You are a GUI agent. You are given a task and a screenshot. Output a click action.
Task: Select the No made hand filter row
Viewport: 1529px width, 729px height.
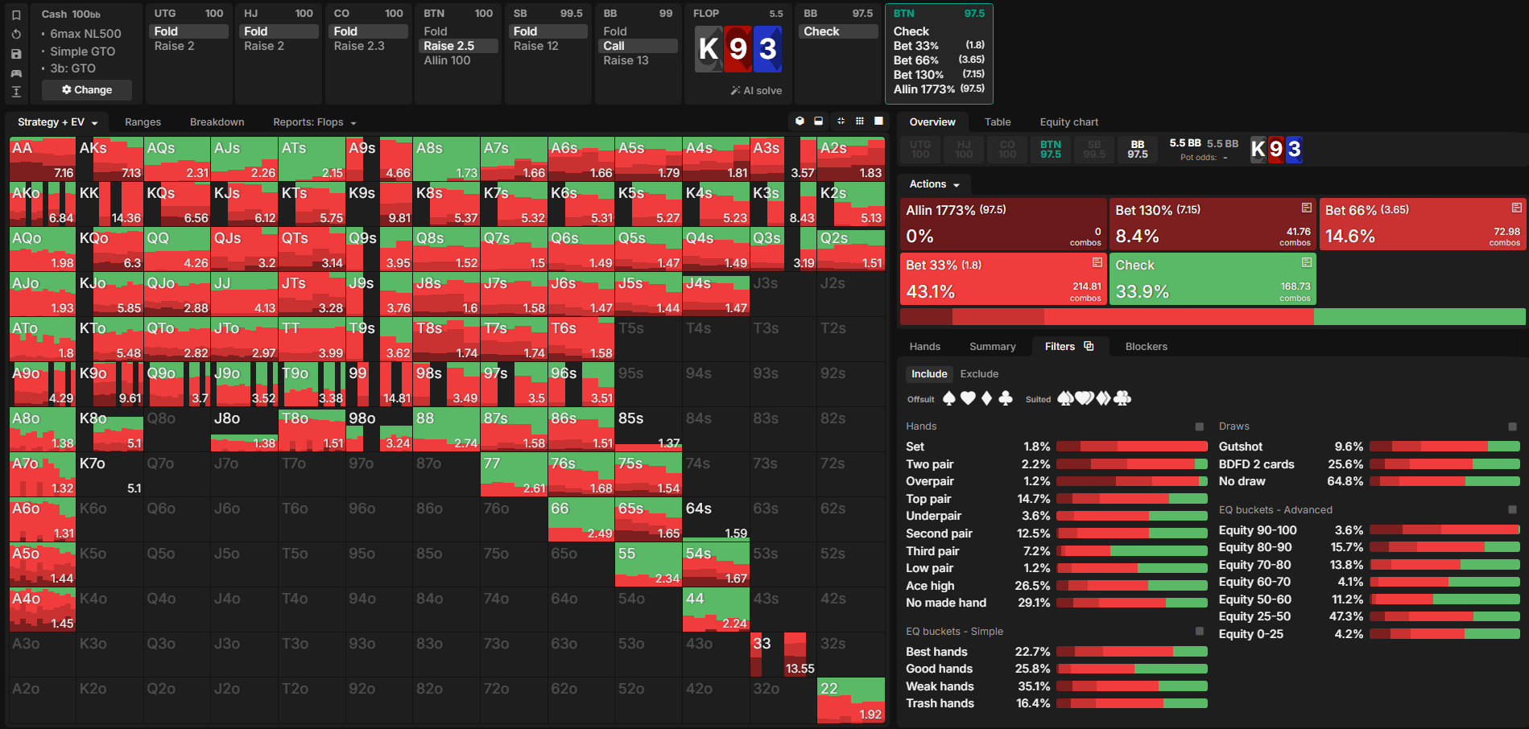click(x=1056, y=603)
